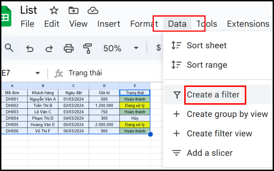Click the List document title
The height and width of the screenshot is (171, 274).
(29, 10)
